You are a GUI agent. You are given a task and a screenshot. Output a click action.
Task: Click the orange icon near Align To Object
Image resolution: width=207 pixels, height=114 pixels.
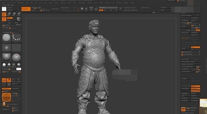tap(183, 109)
